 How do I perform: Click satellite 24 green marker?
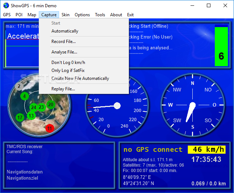coord(34,107)
